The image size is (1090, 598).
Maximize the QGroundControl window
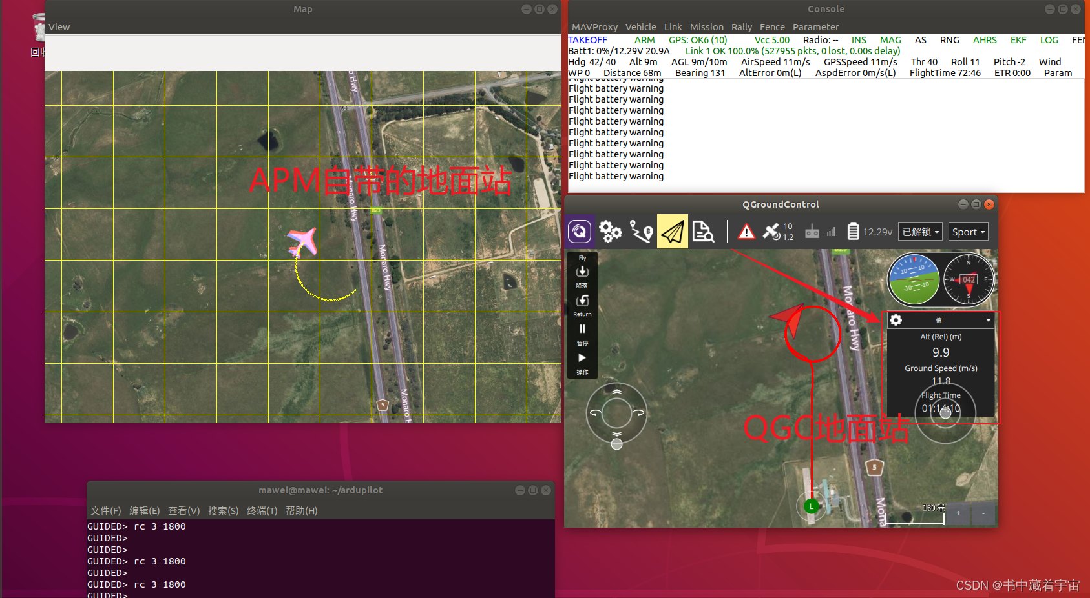coord(976,204)
